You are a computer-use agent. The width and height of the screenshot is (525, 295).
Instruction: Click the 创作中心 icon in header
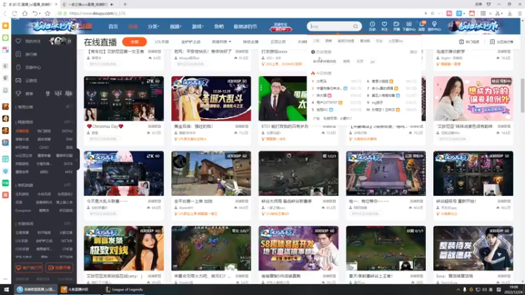pyautogui.click(x=434, y=26)
